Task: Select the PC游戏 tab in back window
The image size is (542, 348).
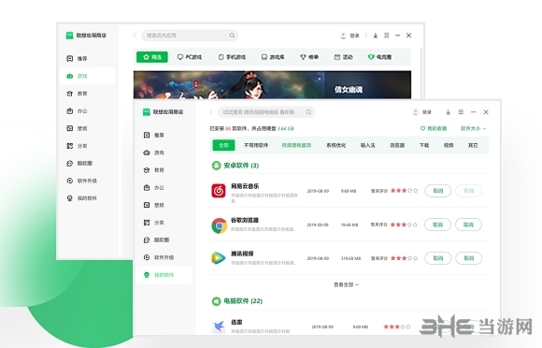Action: coord(190,57)
